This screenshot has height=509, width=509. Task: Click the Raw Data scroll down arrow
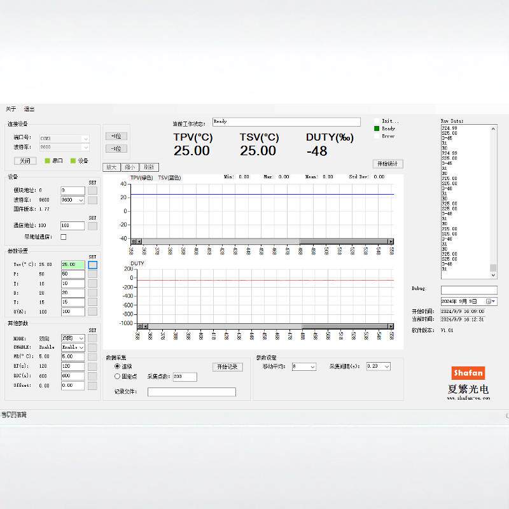pos(493,275)
